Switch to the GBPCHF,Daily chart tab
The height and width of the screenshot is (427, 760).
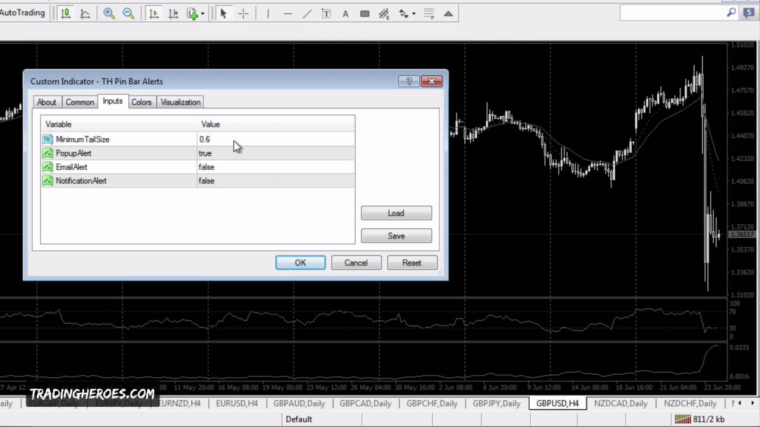432,403
